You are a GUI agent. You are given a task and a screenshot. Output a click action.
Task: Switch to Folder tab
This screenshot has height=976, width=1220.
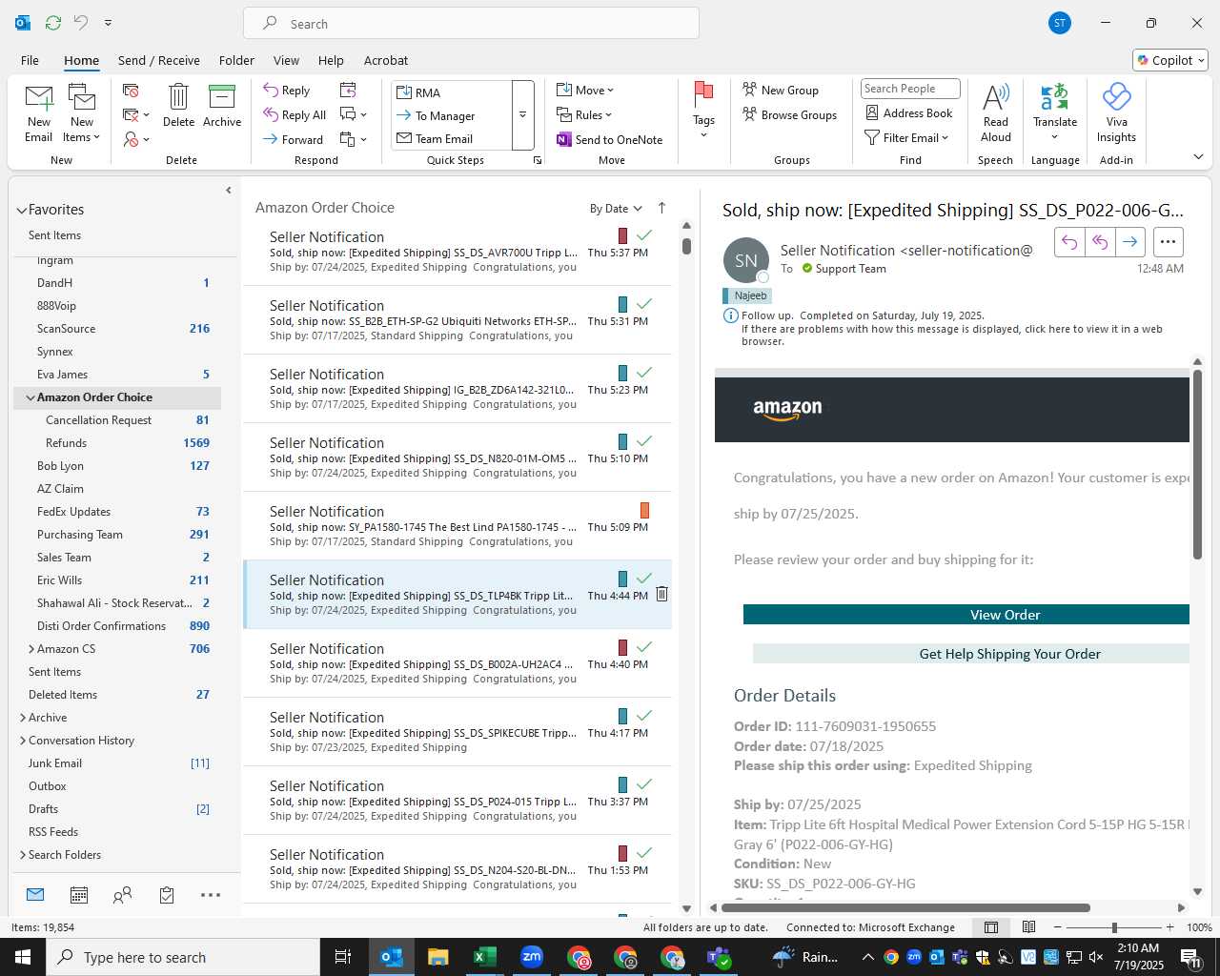[x=236, y=60]
